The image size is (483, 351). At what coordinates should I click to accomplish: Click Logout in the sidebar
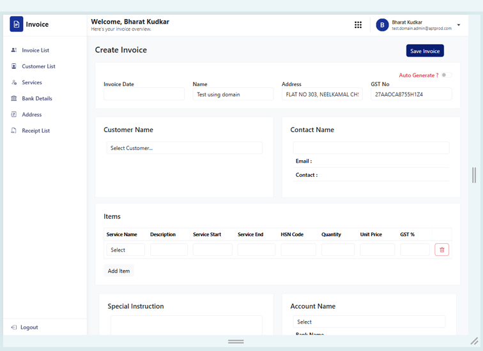tap(29, 327)
